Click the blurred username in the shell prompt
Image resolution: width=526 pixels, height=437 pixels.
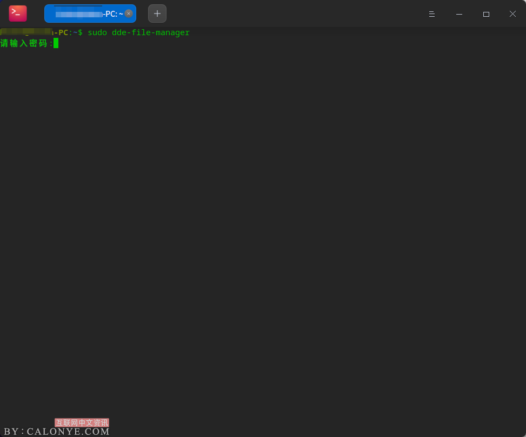point(27,32)
